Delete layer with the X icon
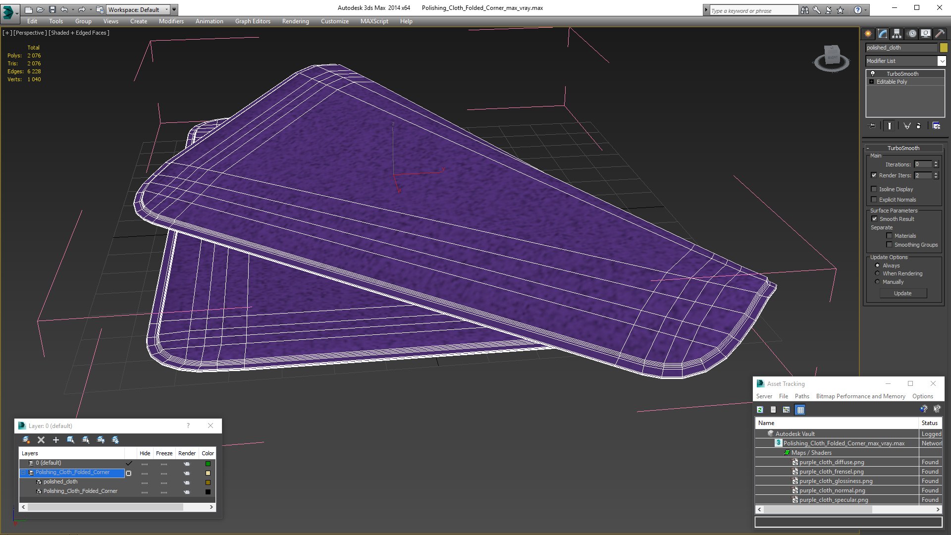Viewport: 951px width, 535px height. tap(41, 440)
